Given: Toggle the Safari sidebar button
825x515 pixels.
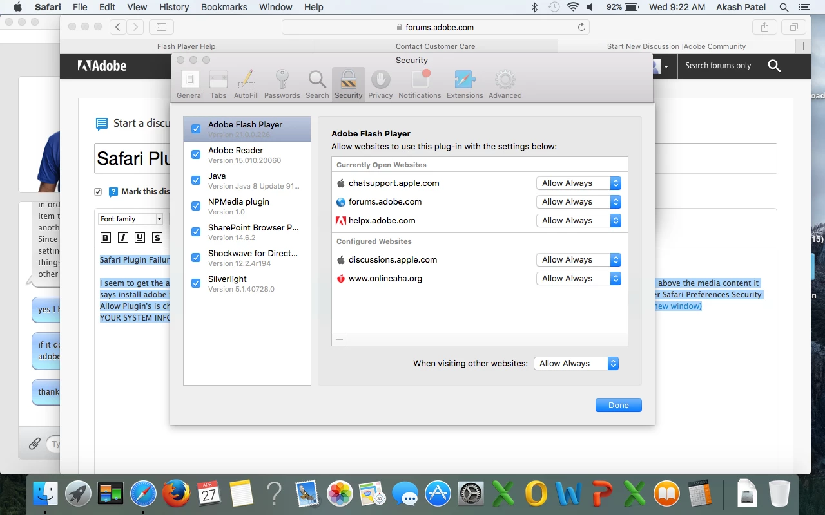Looking at the screenshot, I should click(x=161, y=27).
